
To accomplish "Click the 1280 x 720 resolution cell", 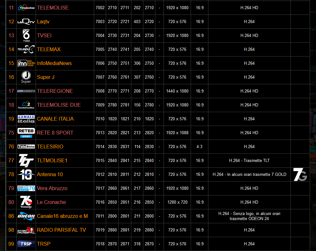I will pyautogui.click(x=177, y=202).
